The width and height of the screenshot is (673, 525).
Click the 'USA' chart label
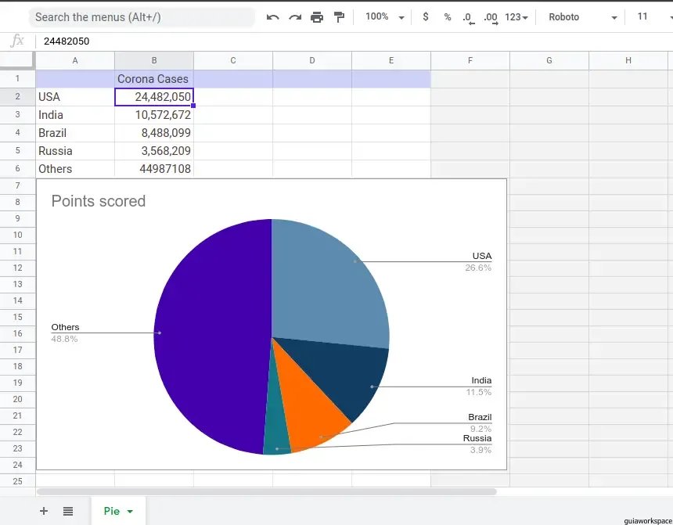coord(481,256)
